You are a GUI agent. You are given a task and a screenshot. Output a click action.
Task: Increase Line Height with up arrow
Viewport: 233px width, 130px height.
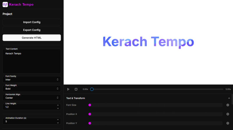click(x=58, y=105)
